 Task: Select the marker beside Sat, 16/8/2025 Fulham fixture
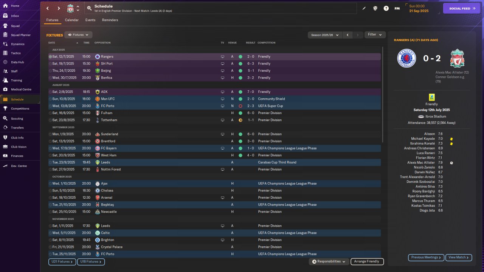tap(50, 113)
